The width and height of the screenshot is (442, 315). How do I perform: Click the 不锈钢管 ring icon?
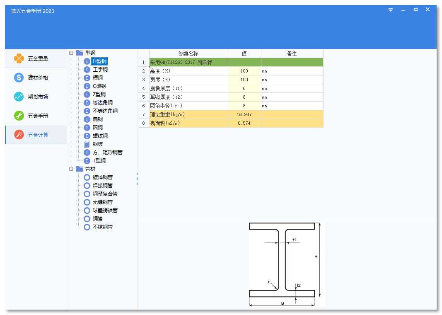coord(87,227)
